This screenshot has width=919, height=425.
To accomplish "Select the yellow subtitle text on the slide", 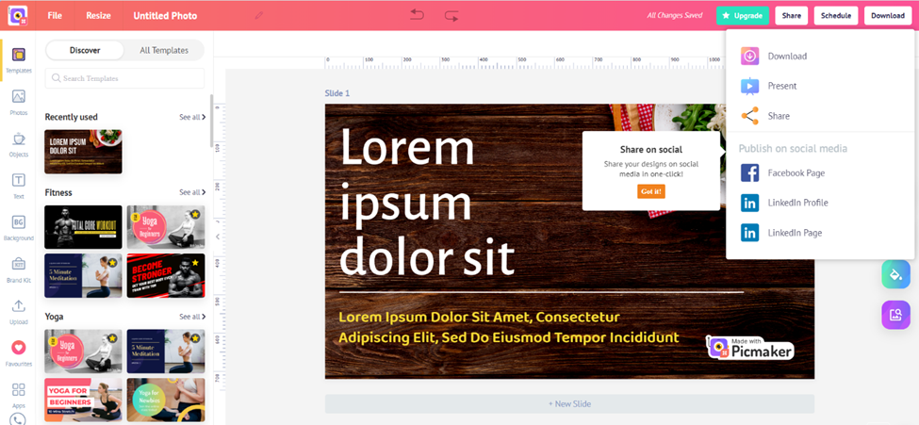I will click(x=509, y=328).
